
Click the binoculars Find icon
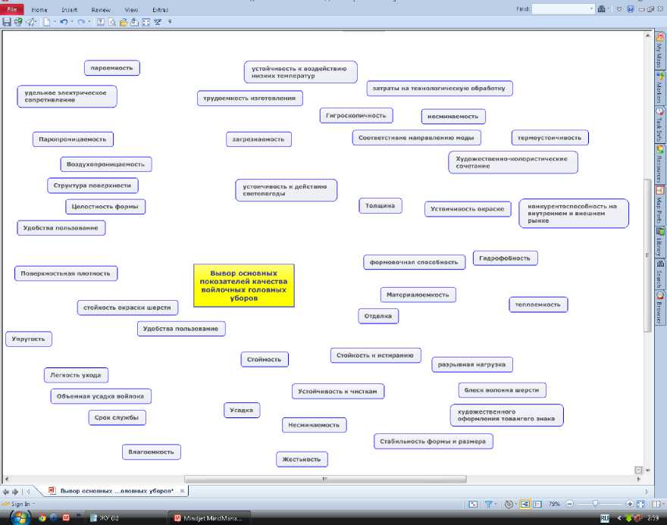(x=602, y=9)
